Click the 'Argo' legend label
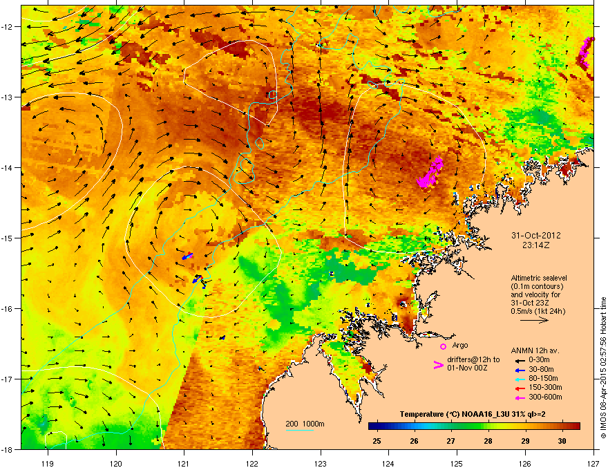This screenshot has width=608, height=470. point(460,345)
